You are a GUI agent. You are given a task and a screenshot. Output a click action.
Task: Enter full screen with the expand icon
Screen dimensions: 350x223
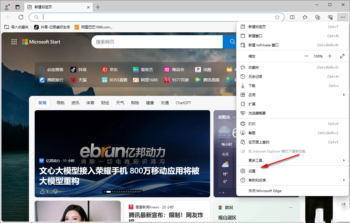point(342,56)
